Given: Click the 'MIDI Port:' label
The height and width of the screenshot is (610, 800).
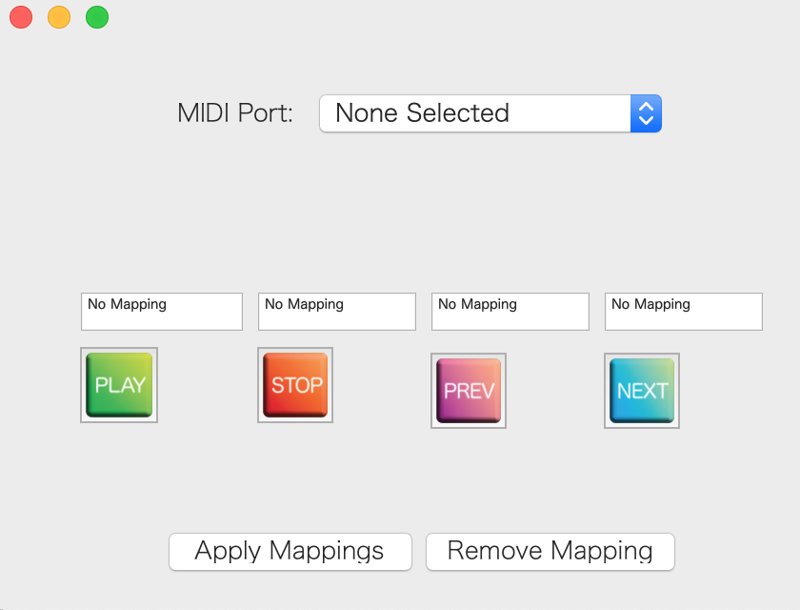Looking at the screenshot, I should 235,113.
